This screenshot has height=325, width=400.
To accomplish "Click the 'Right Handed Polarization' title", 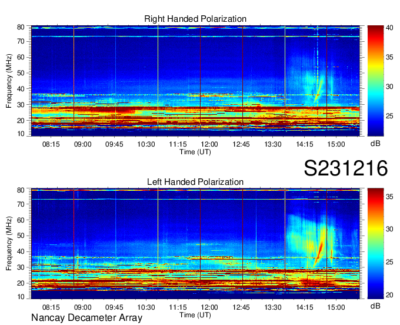I will (195, 19).
